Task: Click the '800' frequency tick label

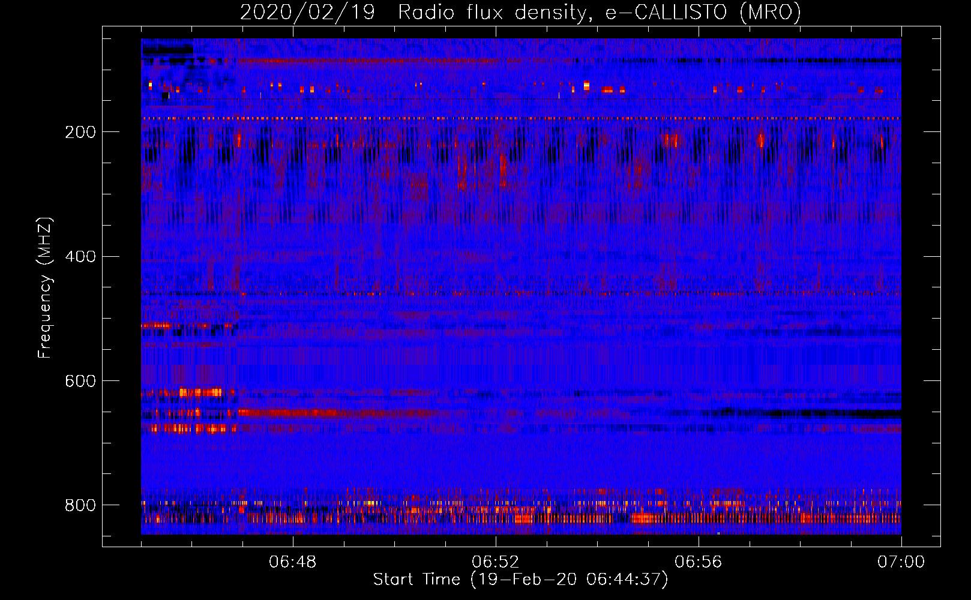Action: (80, 505)
